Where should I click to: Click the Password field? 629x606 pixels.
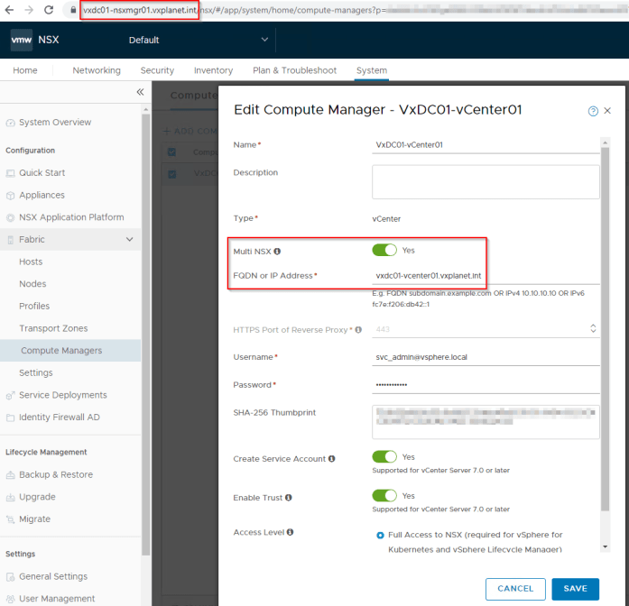486,385
